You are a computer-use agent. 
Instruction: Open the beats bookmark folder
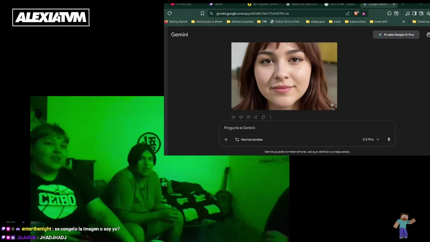[x=335, y=22]
